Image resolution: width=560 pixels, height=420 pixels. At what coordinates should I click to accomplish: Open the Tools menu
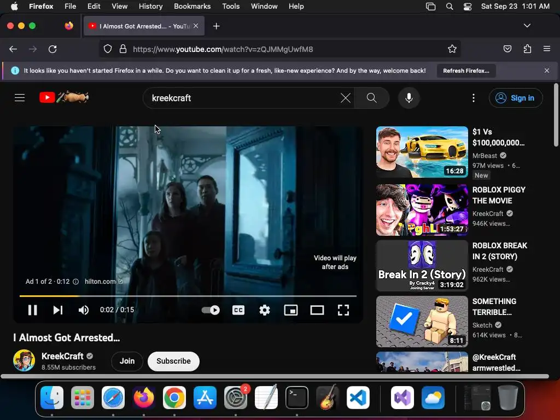pos(231,7)
